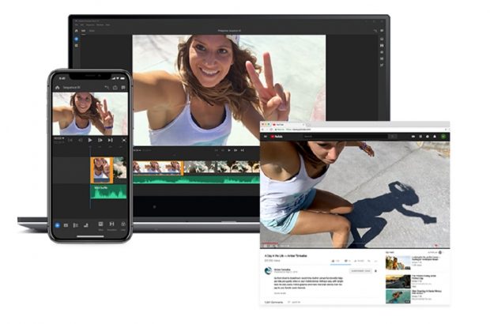The height and width of the screenshot is (324, 490).
Task: Click undo icon at laptop top right
Action: tap(375, 31)
